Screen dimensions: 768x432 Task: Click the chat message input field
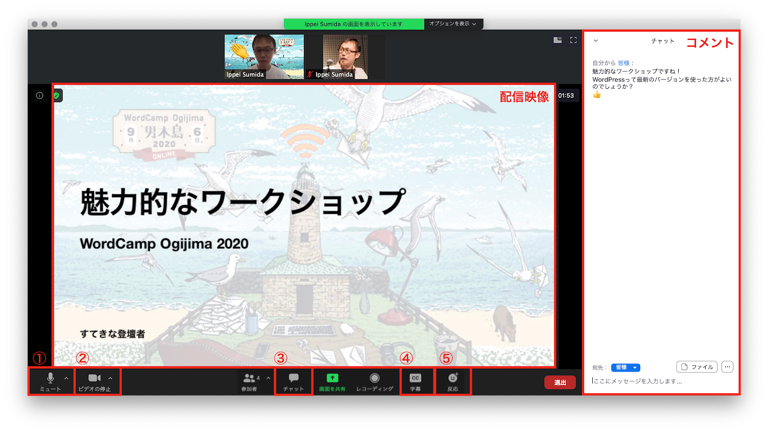[661, 381]
